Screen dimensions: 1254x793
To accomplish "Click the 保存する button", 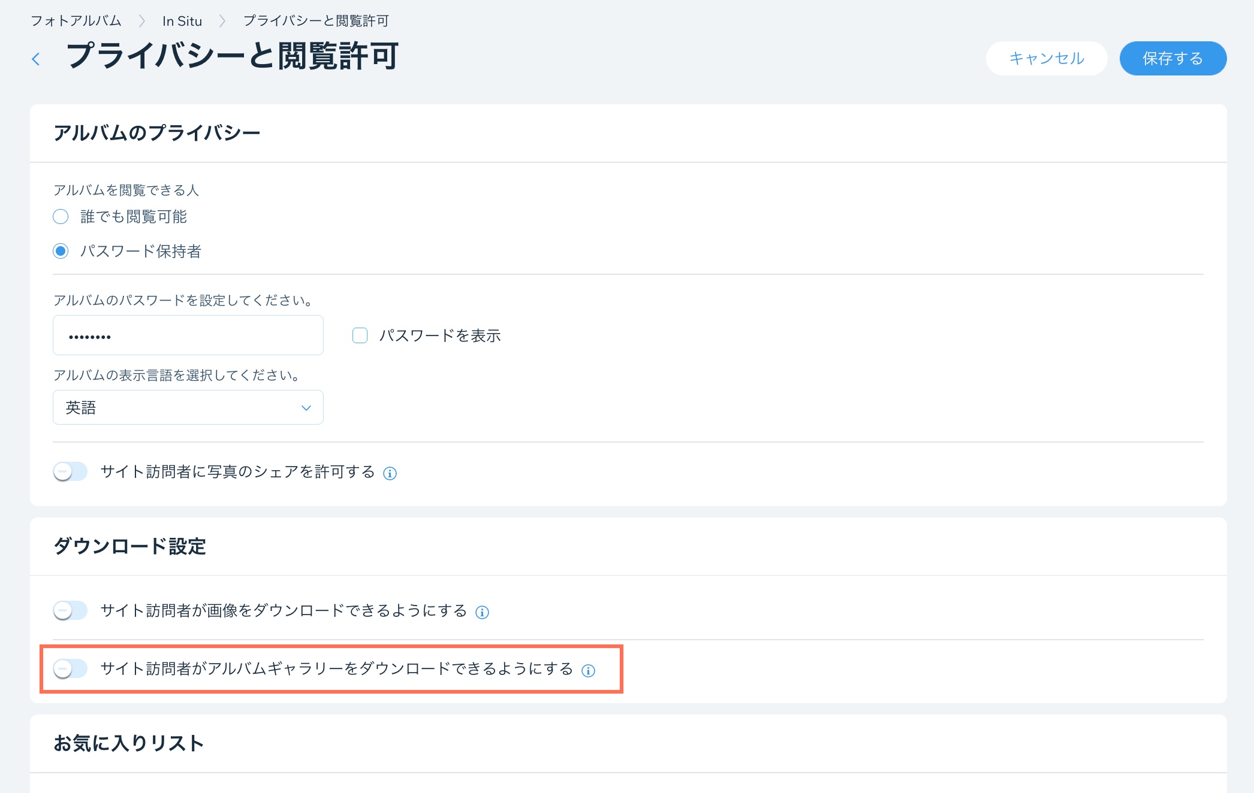I will point(1172,58).
